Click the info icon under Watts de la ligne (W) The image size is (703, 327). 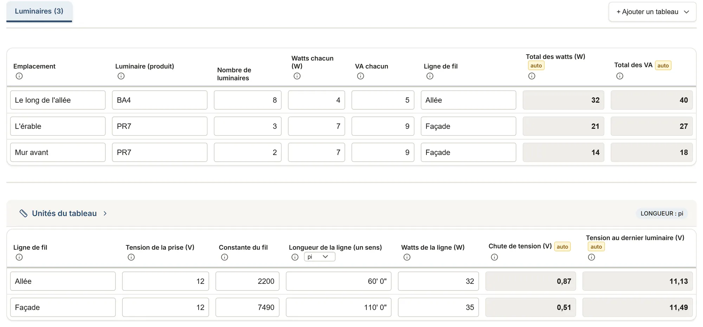[x=407, y=257]
